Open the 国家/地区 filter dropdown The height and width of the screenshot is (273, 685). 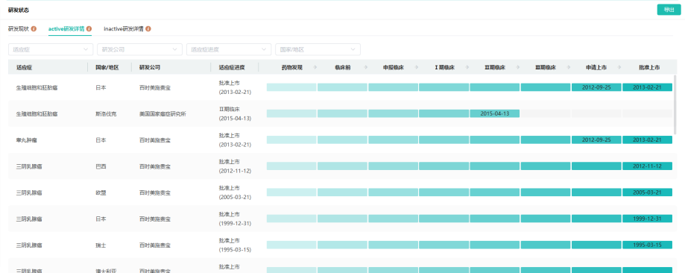click(318, 49)
